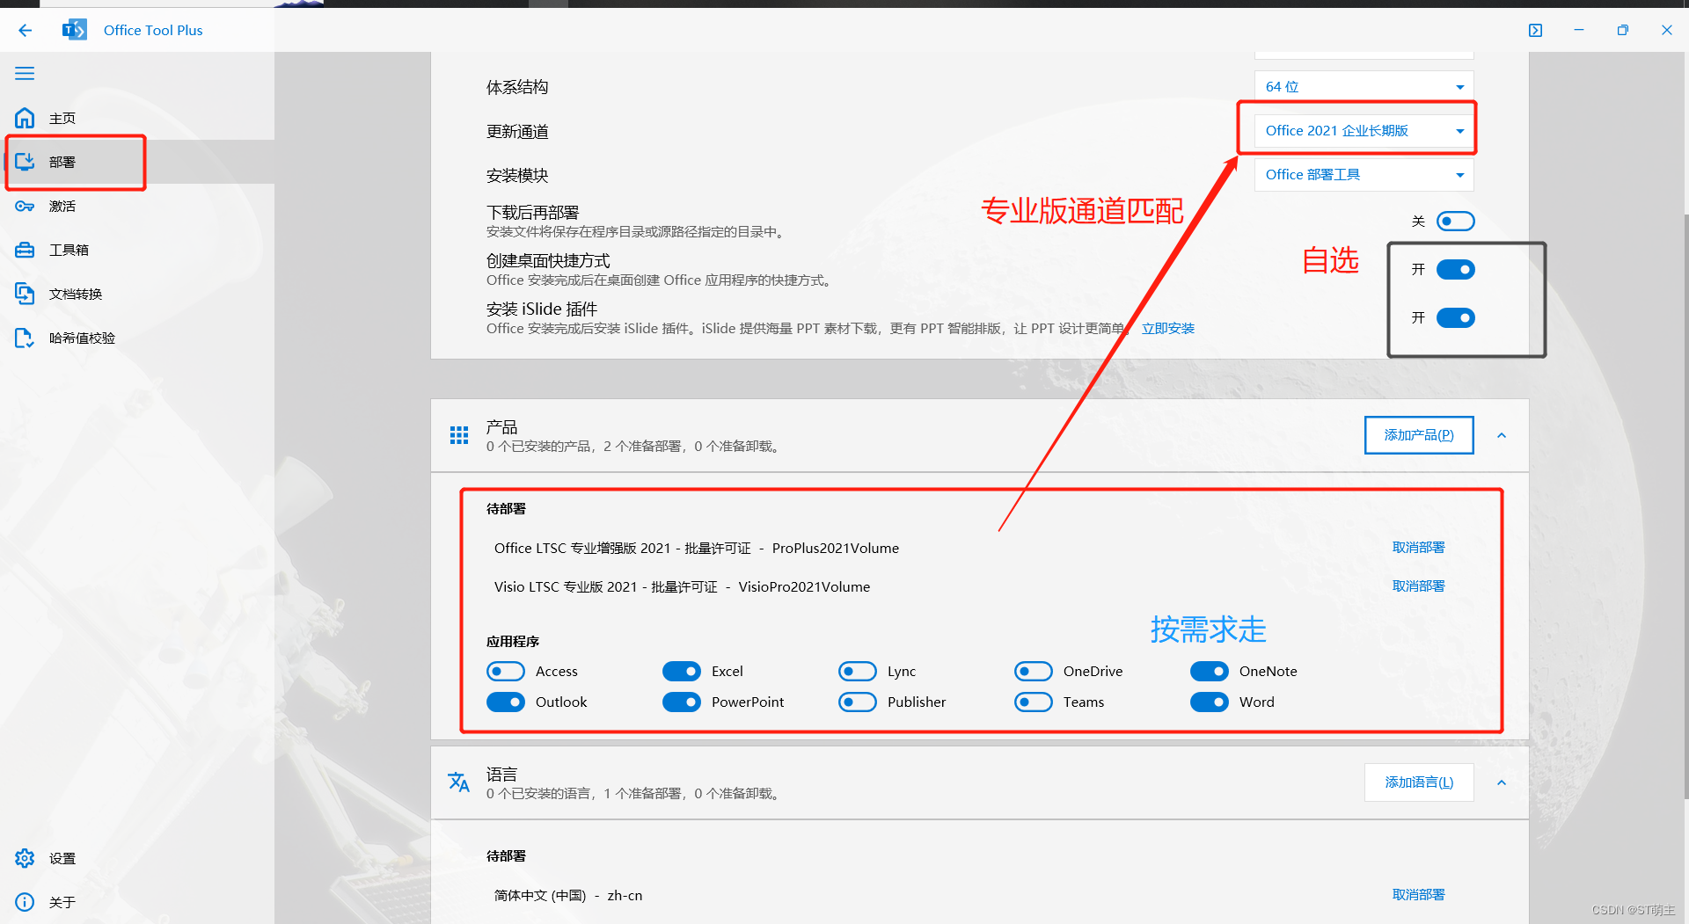Toggle 下载后再部署 switch
The image size is (1689, 924).
pyautogui.click(x=1456, y=222)
